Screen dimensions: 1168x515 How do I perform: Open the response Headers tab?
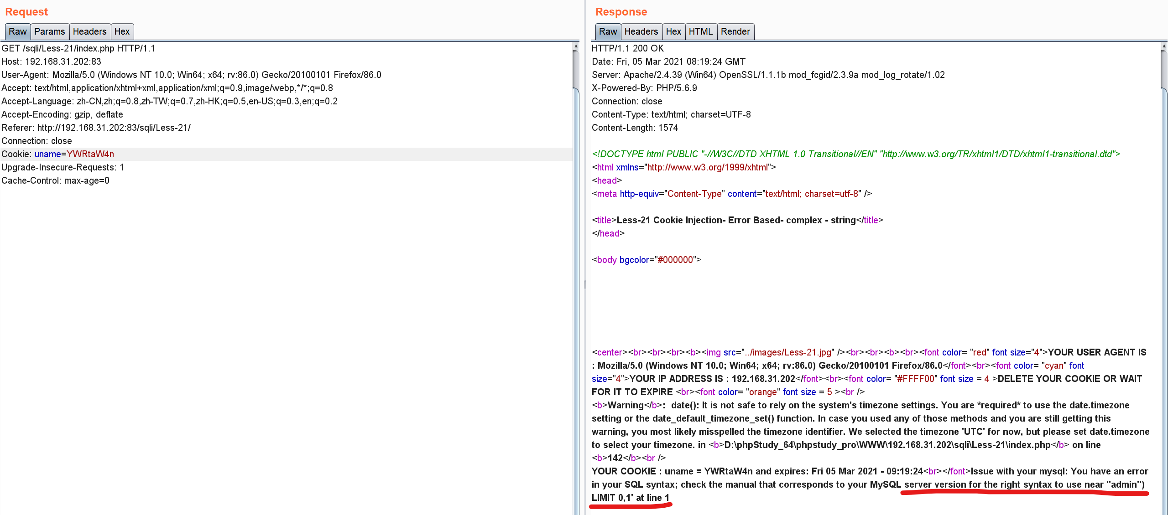(641, 31)
